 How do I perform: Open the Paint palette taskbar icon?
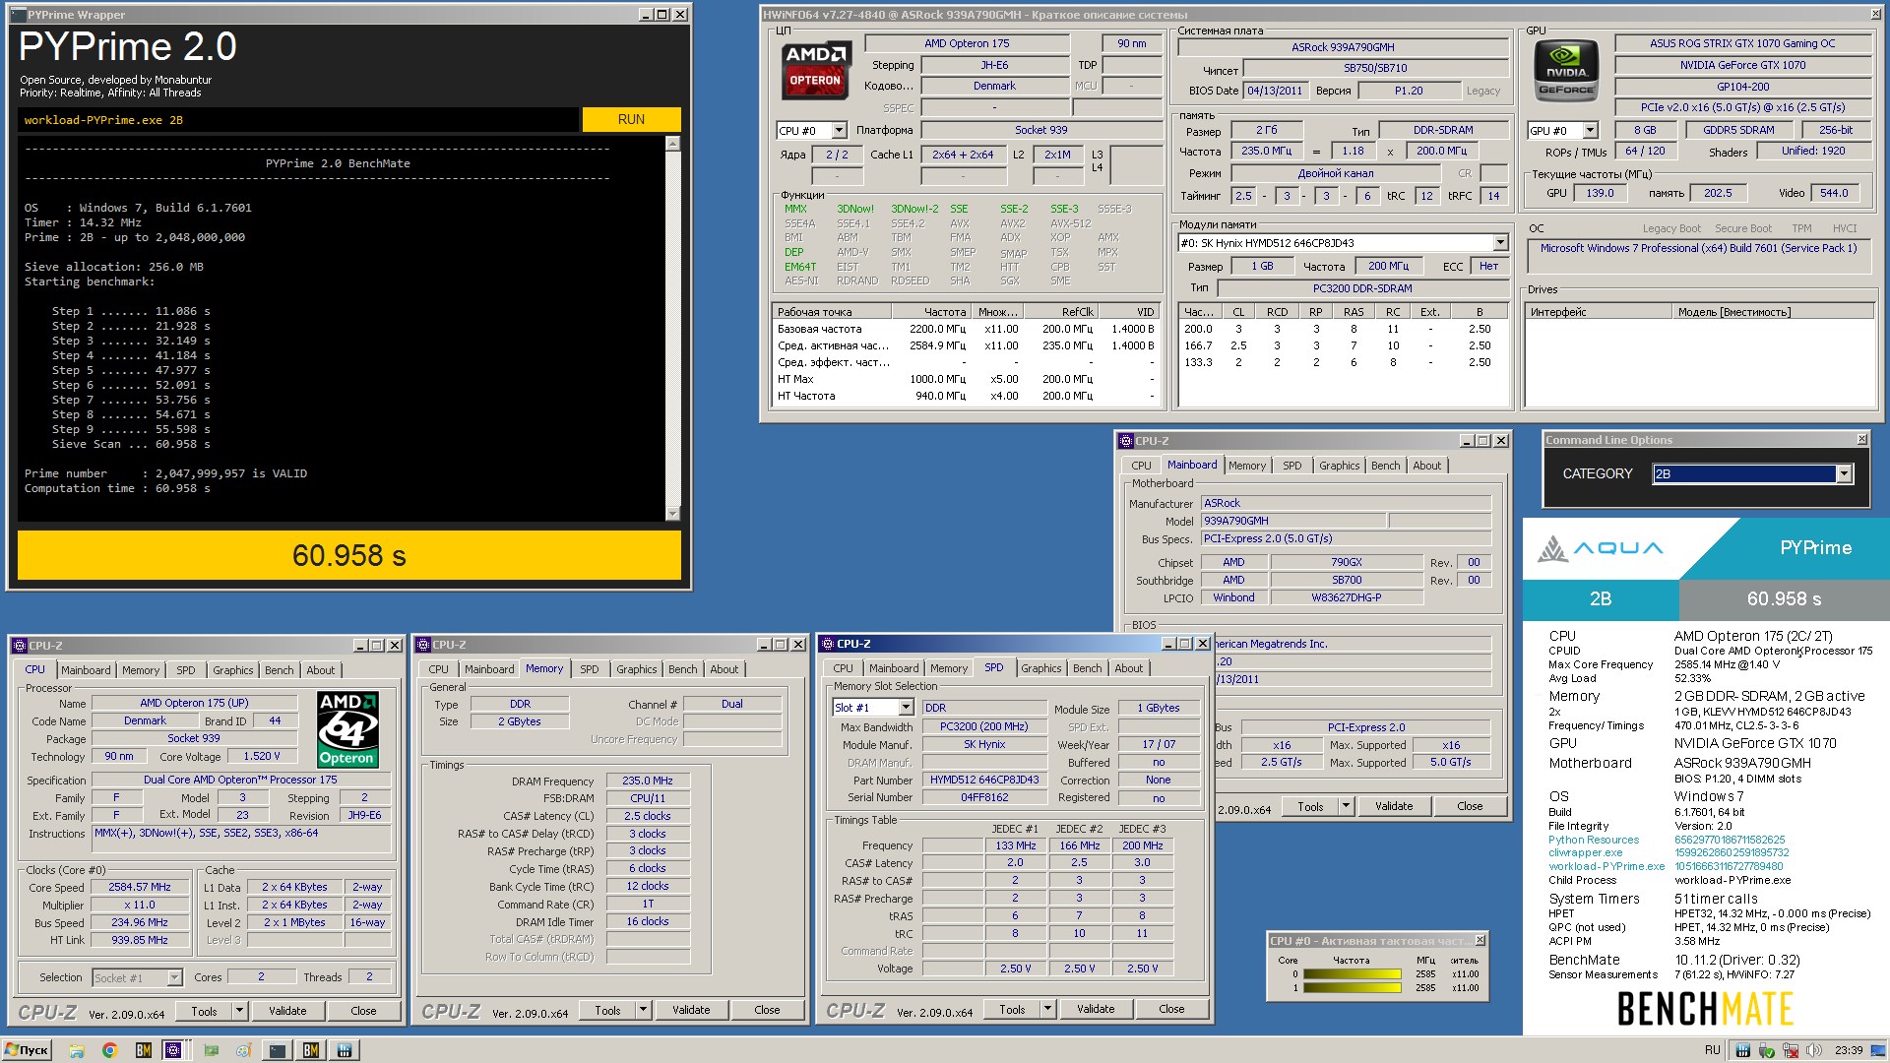coord(244,1050)
